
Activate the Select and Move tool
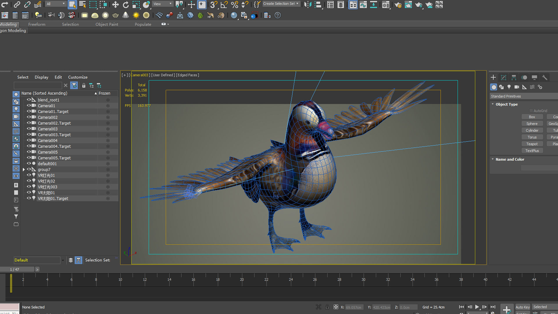pyautogui.click(x=115, y=4)
